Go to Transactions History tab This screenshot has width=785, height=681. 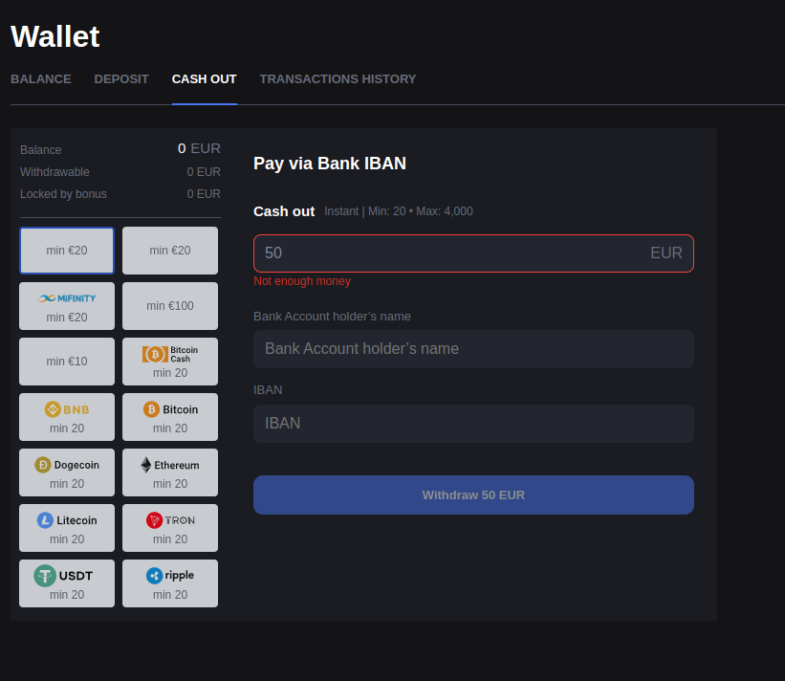point(338,79)
